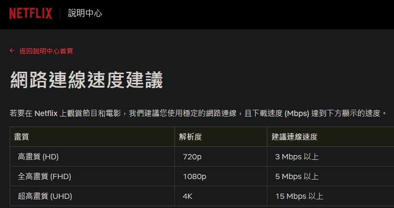The height and width of the screenshot is (208, 394).
Task: Click the red Netflix logo
Action: click(31, 13)
